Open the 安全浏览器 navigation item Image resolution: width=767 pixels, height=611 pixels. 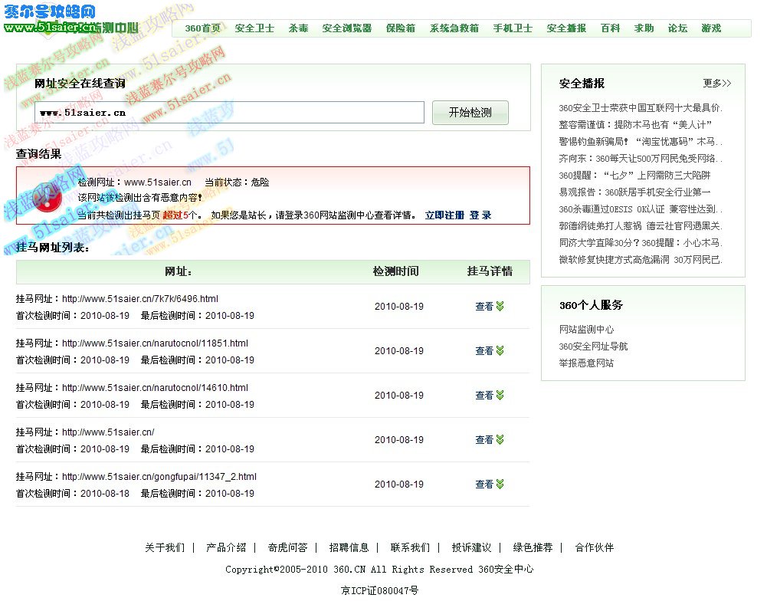click(347, 28)
